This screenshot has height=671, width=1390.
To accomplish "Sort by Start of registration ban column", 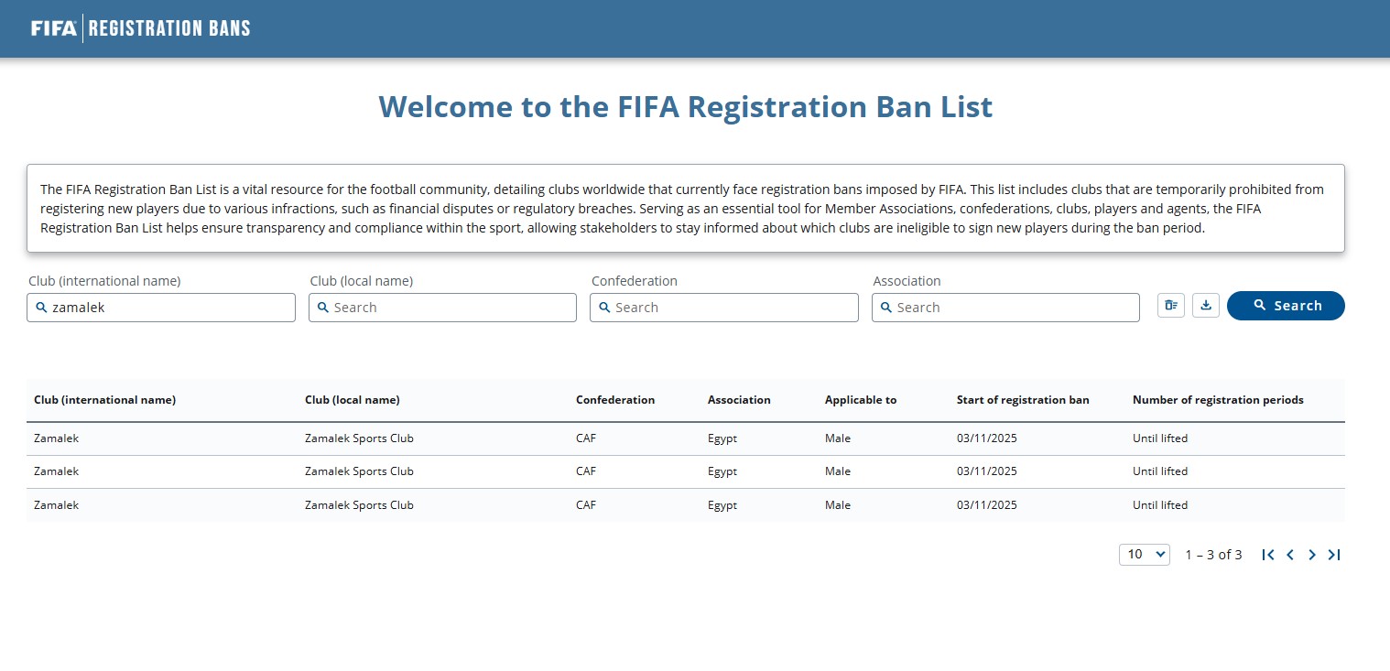I will (x=1022, y=400).
